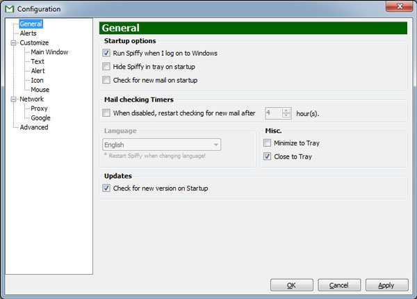
Task: Open the Advanced settings page
Action: 34,127
